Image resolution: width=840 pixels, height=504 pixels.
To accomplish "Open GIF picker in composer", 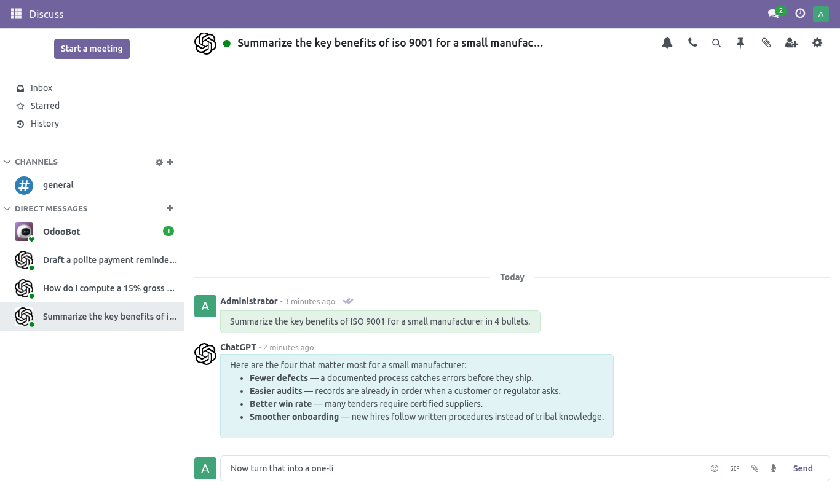I will click(x=734, y=468).
